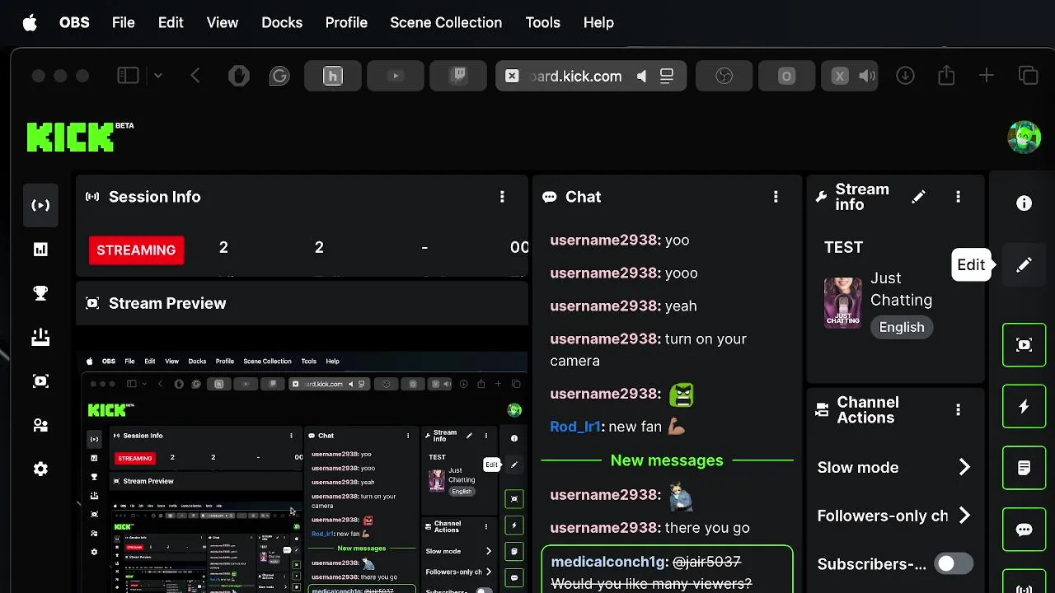Click the pencil Edit icon in right rail

click(1024, 265)
